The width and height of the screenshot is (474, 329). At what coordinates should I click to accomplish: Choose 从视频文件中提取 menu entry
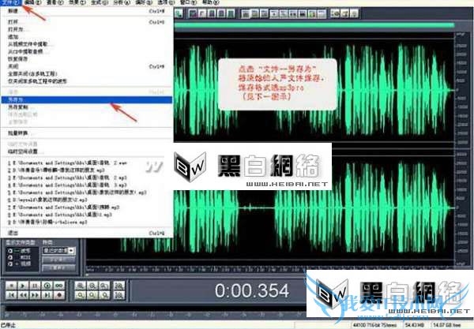87,44
